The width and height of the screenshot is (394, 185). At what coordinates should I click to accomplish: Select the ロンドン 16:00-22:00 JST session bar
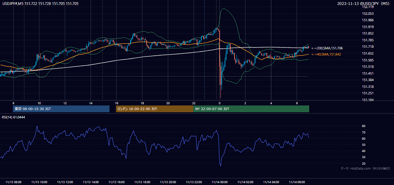pyautogui.click(x=154, y=109)
